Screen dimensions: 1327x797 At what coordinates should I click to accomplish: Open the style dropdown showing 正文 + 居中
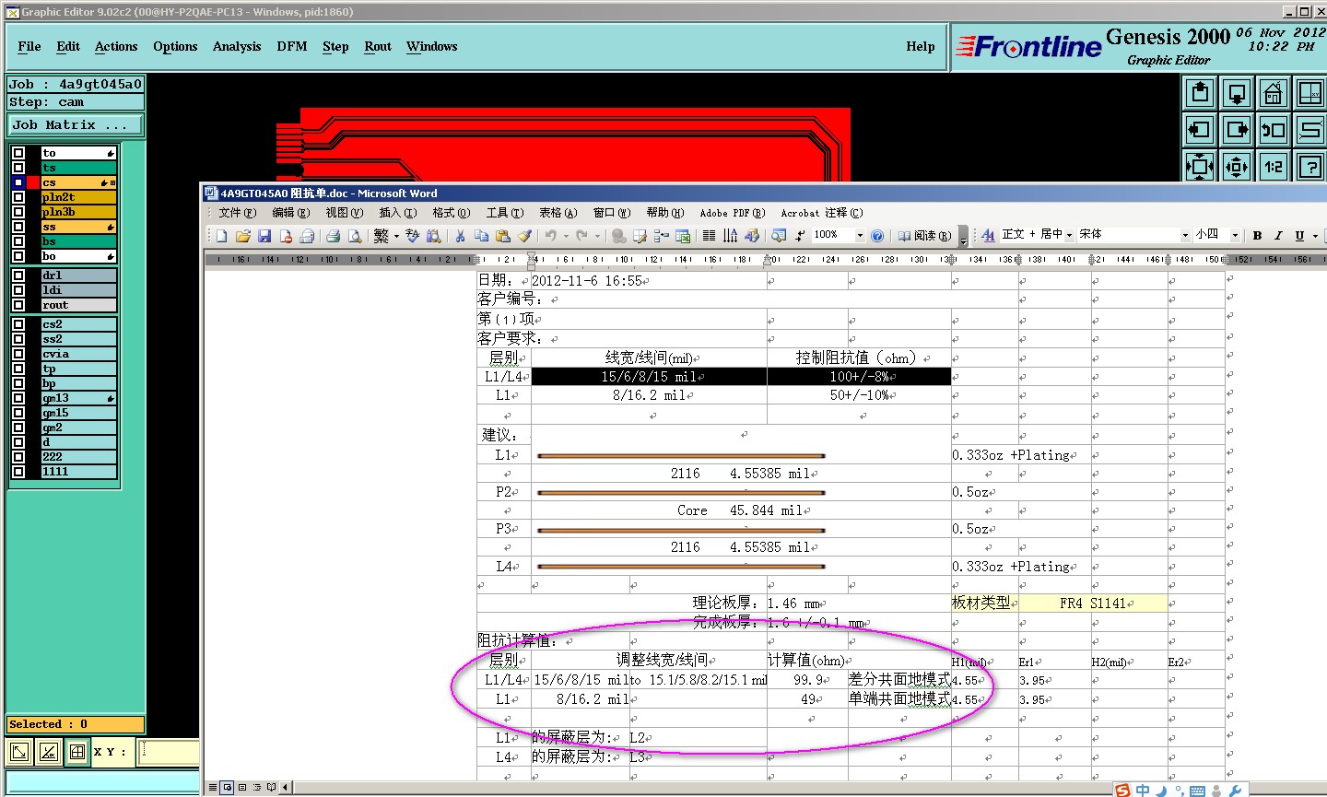1069,235
